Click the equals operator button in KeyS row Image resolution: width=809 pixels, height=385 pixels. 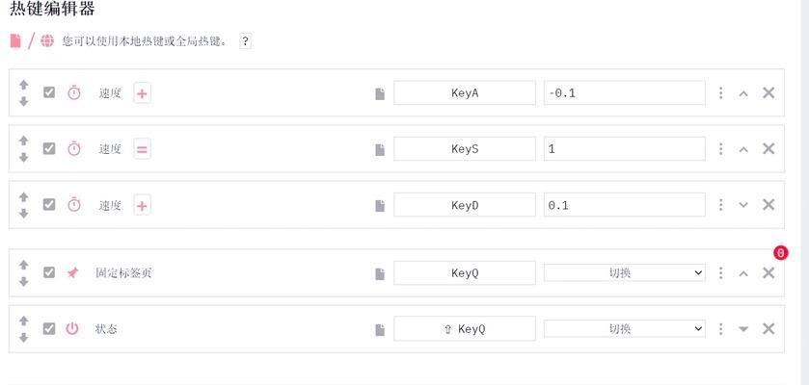[x=142, y=149]
